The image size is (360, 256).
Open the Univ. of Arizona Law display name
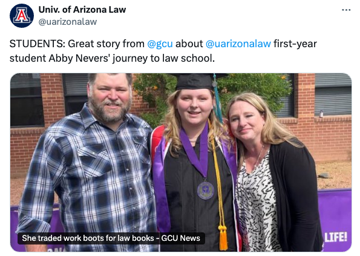(x=82, y=10)
